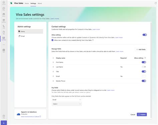Viewport: 158px width, 125px height.
Task: Click the Viva Sales logo icon
Action: point(11,3)
